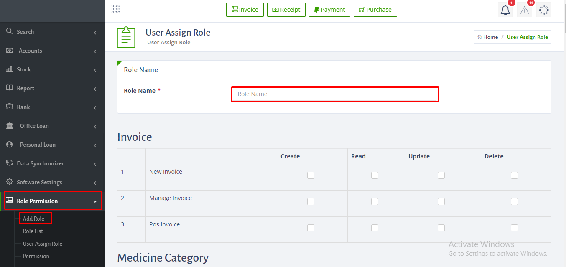566x267 pixels.
Task: Expand the Software Settings menu arrow
Action: click(x=95, y=183)
